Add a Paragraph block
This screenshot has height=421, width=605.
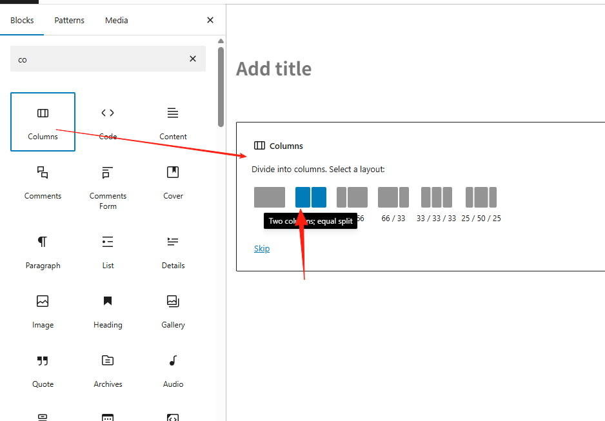coord(43,250)
